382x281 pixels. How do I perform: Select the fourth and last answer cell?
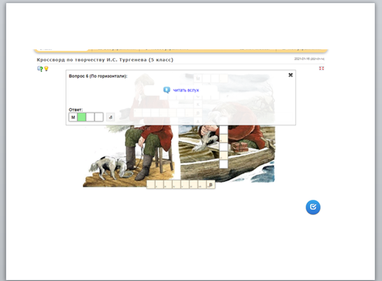[99, 117]
